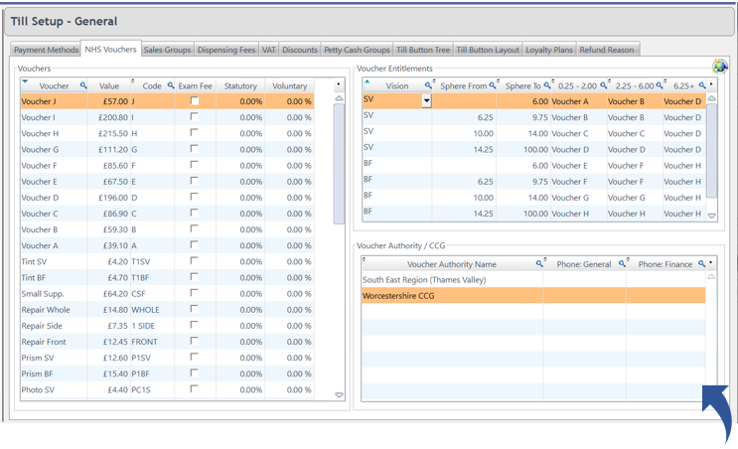Tick Exam Fee checkbox for Voucher G
Screen dimensions: 738x449
click(195, 149)
